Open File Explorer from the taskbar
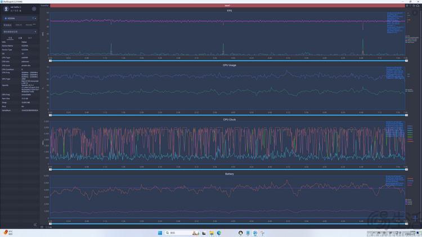Screen dimensions: 422x237 point(212,233)
